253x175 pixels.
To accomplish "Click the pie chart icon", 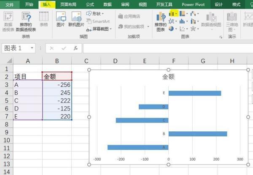I will (x=172, y=29).
